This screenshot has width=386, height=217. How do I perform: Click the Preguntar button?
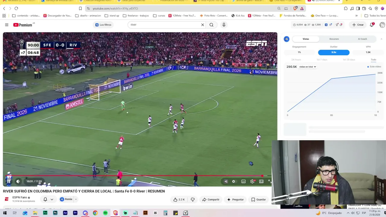coord(235,200)
